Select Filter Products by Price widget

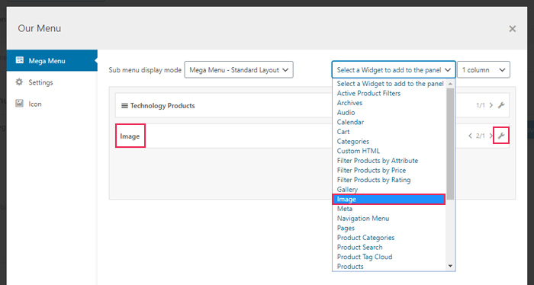point(390,170)
